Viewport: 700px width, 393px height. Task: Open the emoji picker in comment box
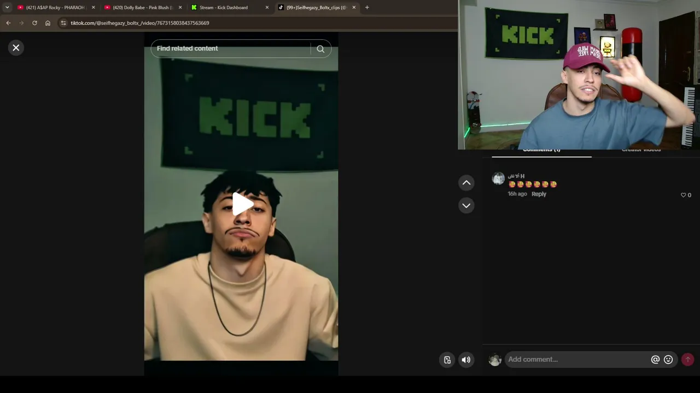(668, 359)
